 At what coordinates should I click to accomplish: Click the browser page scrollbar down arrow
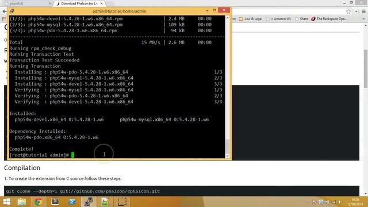click(366, 194)
